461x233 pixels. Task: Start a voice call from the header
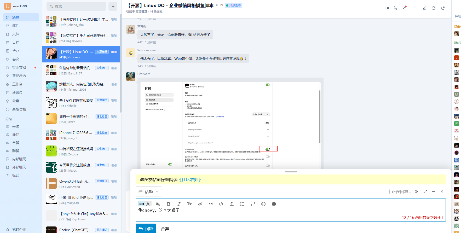coord(395,8)
